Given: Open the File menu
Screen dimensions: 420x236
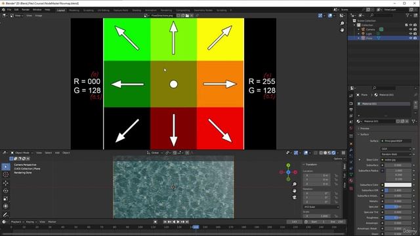Looking at the screenshot, I should tap(9, 10).
